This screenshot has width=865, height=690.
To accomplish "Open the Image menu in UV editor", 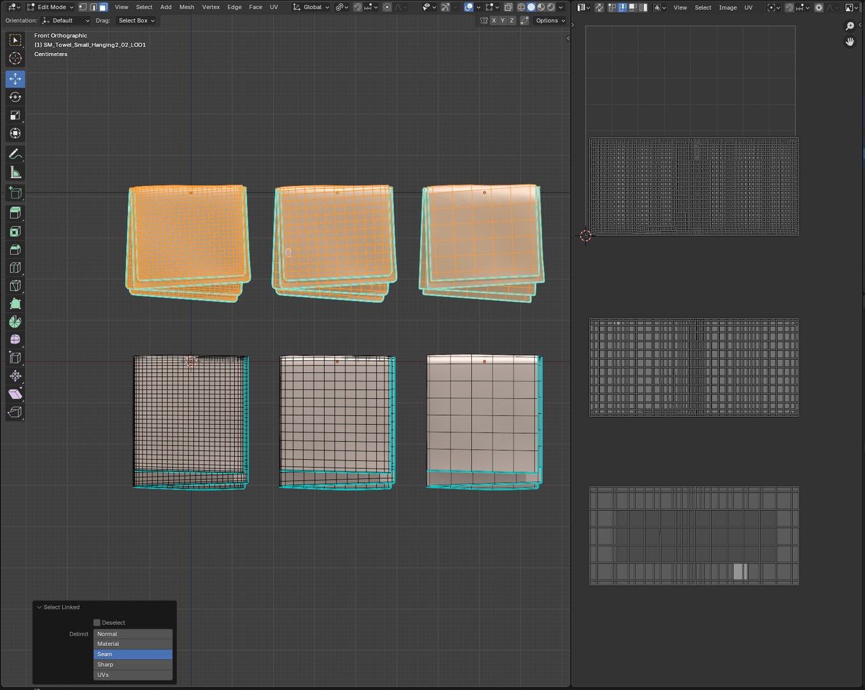I will (728, 7).
